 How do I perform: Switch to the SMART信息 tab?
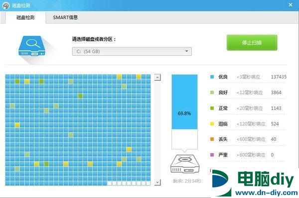pyautogui.click(x=65, y=17)
